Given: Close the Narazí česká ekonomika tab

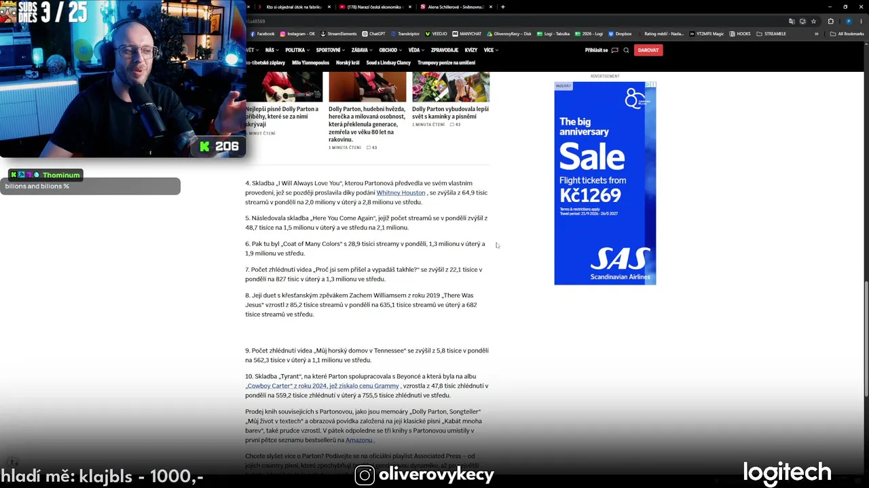Looking at the screenshot, I should click(x=409, y=7).
